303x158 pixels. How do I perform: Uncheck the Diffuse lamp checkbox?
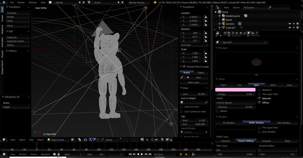(259, 102)
